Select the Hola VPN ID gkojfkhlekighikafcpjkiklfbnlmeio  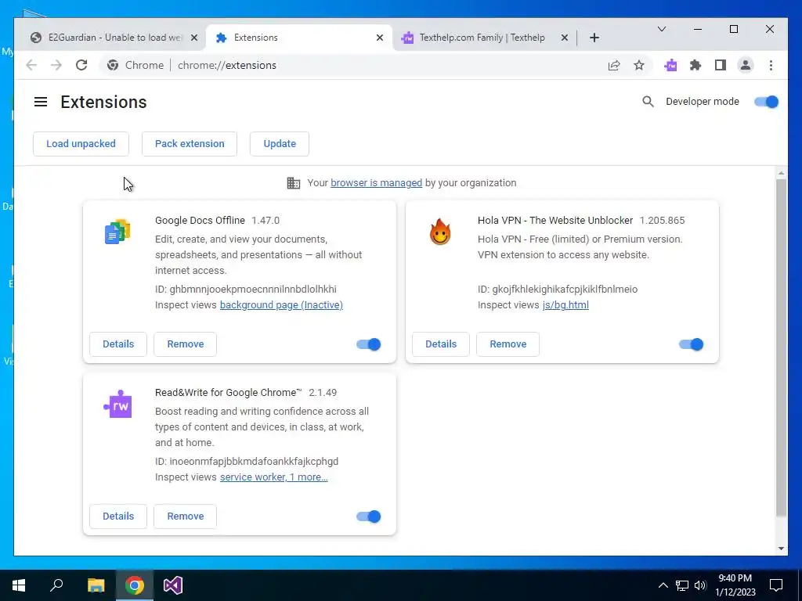(565, 290)
